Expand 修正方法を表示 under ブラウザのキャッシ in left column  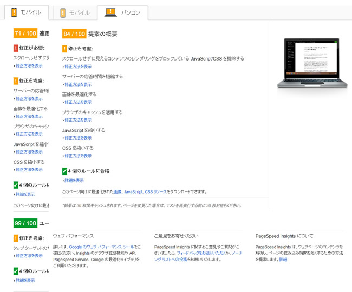pos(28,134)
